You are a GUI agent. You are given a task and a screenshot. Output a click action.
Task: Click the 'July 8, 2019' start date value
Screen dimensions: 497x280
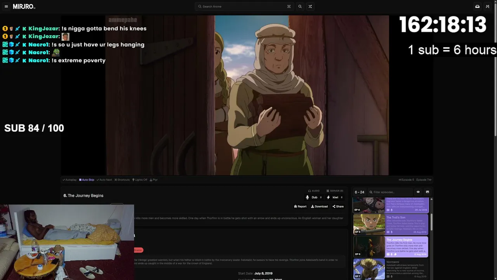coord(263,273)
